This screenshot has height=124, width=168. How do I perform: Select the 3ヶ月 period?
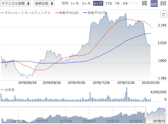[x=86, y=3]
